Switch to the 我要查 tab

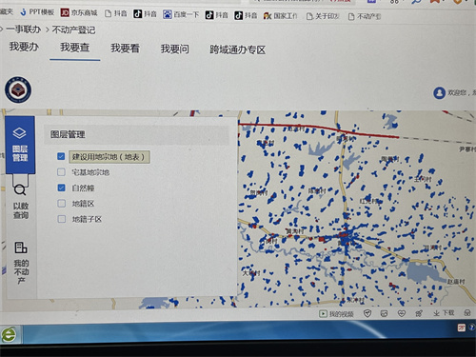(75, 48)
